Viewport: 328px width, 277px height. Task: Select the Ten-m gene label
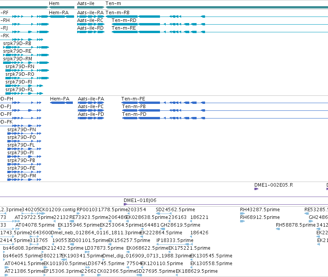[x=113, y=3]
